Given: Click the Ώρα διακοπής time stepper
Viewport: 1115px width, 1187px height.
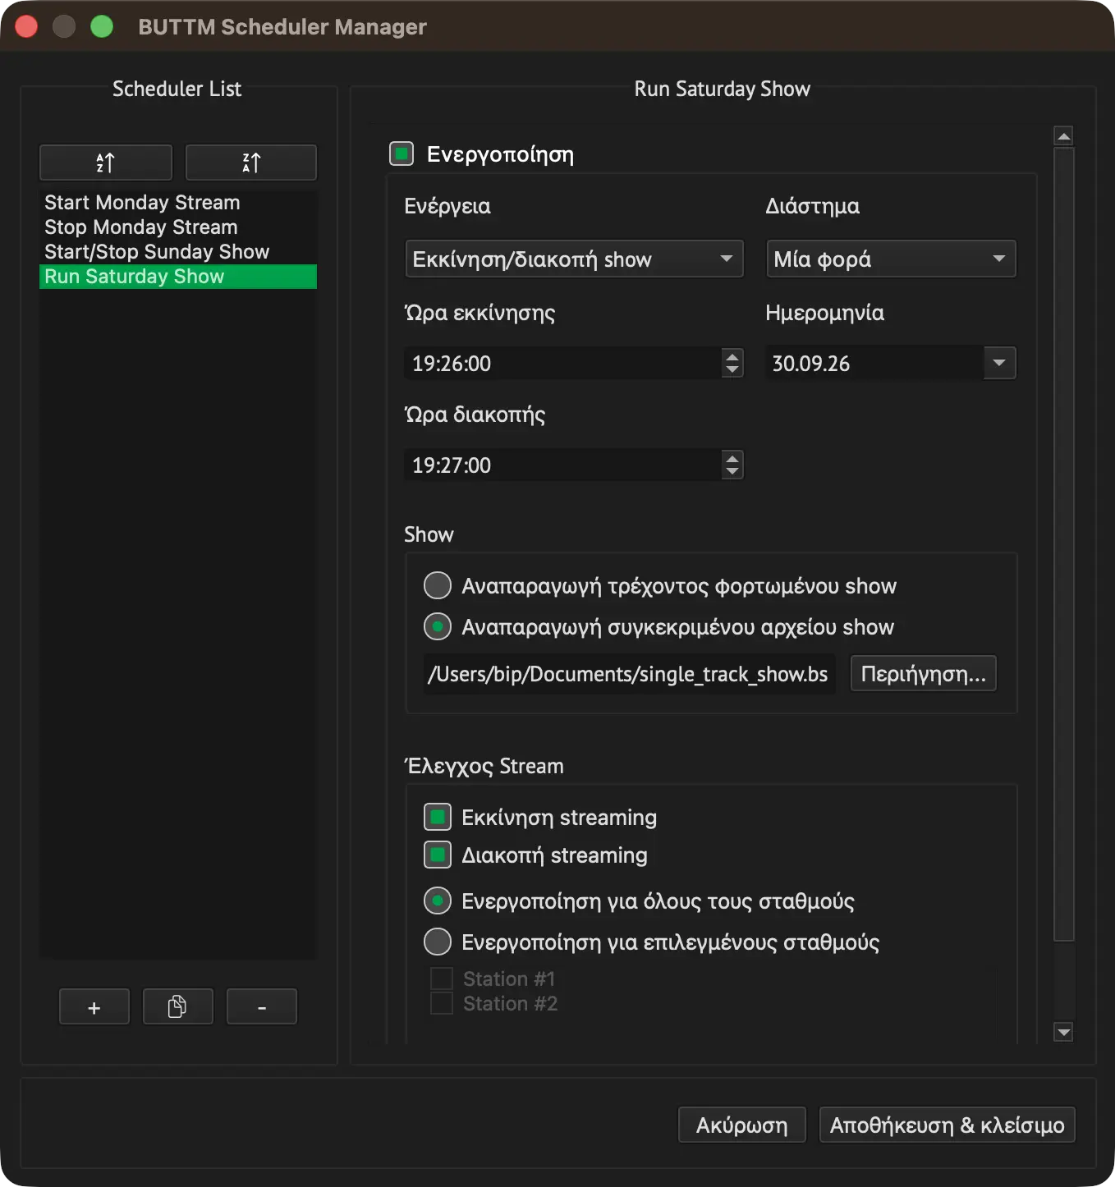Looking at the screenshot, I should pyautogui.click(x=732, y=465).
